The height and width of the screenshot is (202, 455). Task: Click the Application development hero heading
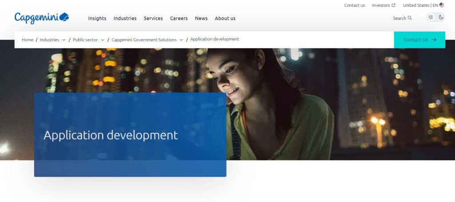click(111, 135)
